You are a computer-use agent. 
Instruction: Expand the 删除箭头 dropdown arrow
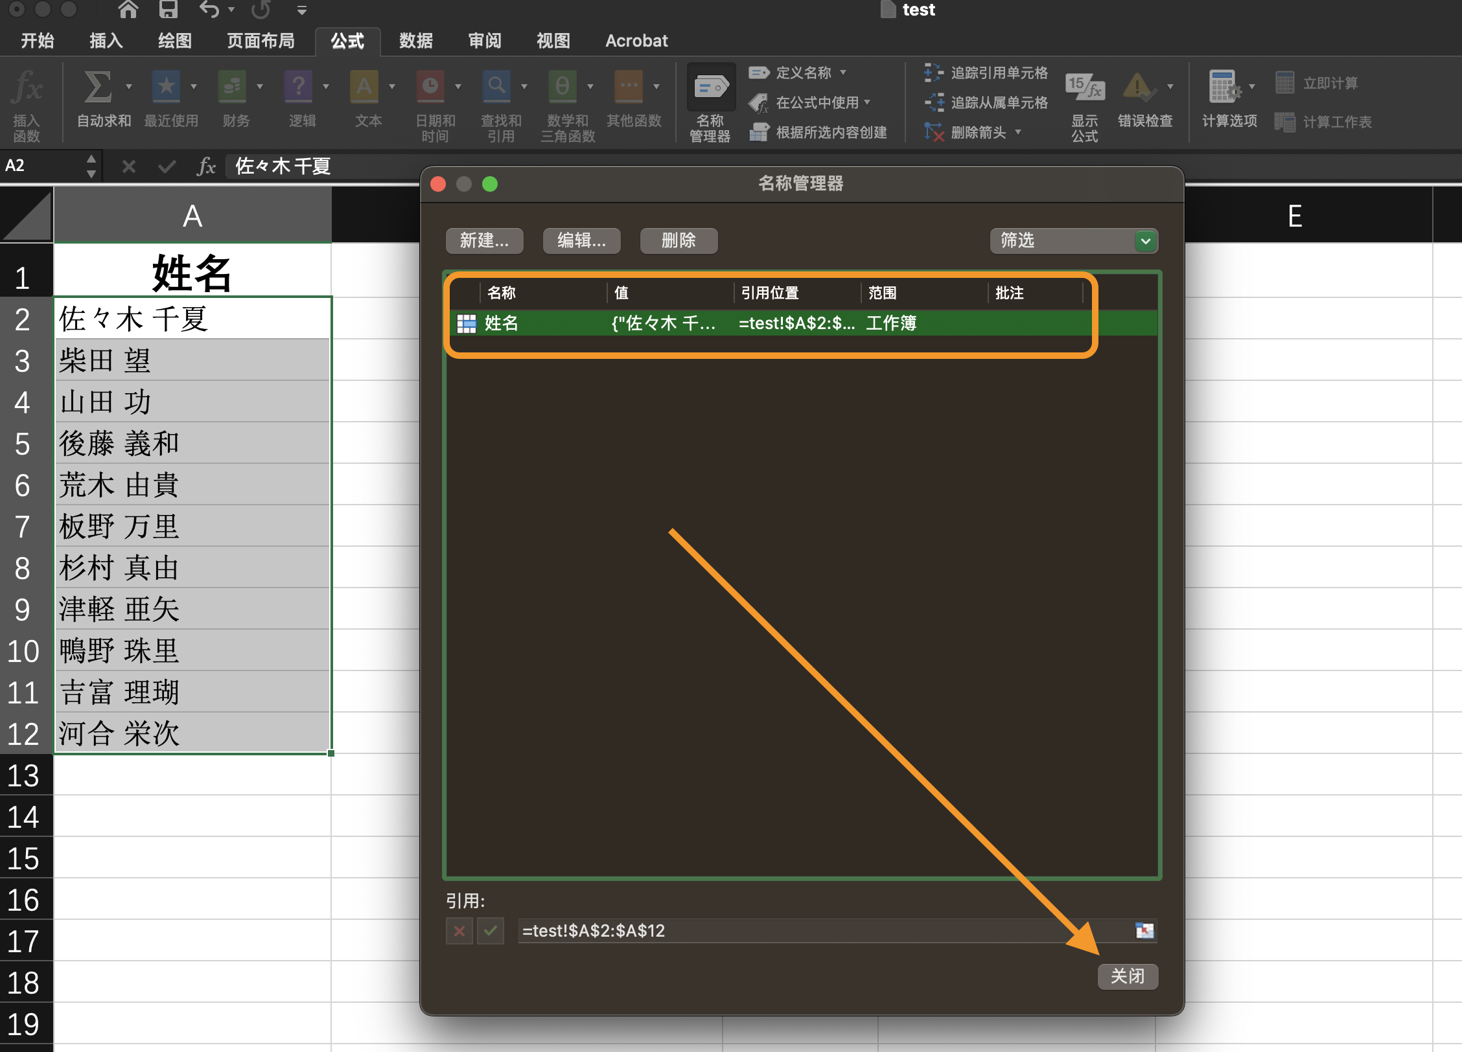pyautogui.click(x=1019, y=132)
